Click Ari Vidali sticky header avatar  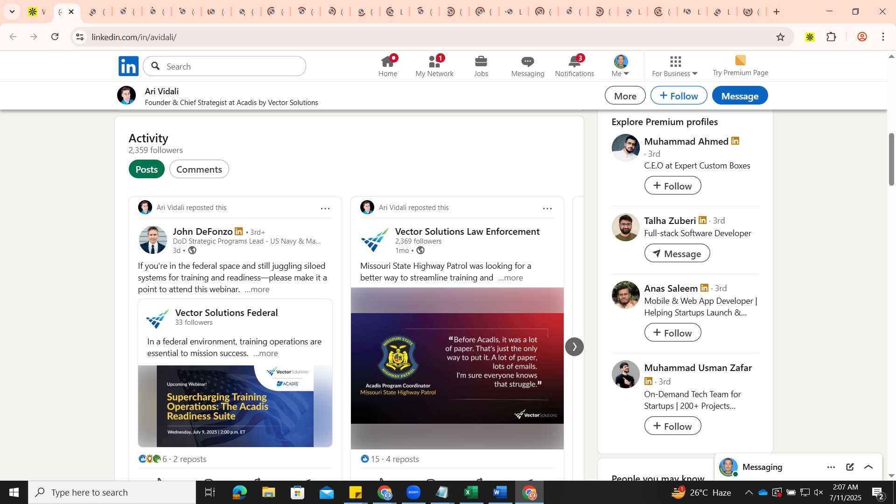pyautogui.click(x=126, y=95)
